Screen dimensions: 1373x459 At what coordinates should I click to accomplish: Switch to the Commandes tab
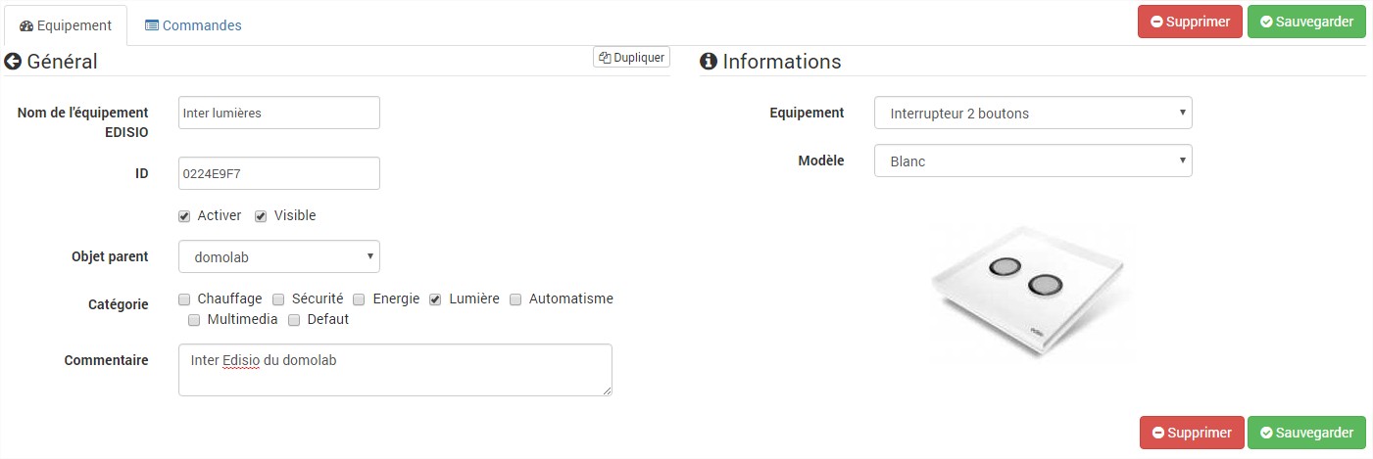coord(193,25)
